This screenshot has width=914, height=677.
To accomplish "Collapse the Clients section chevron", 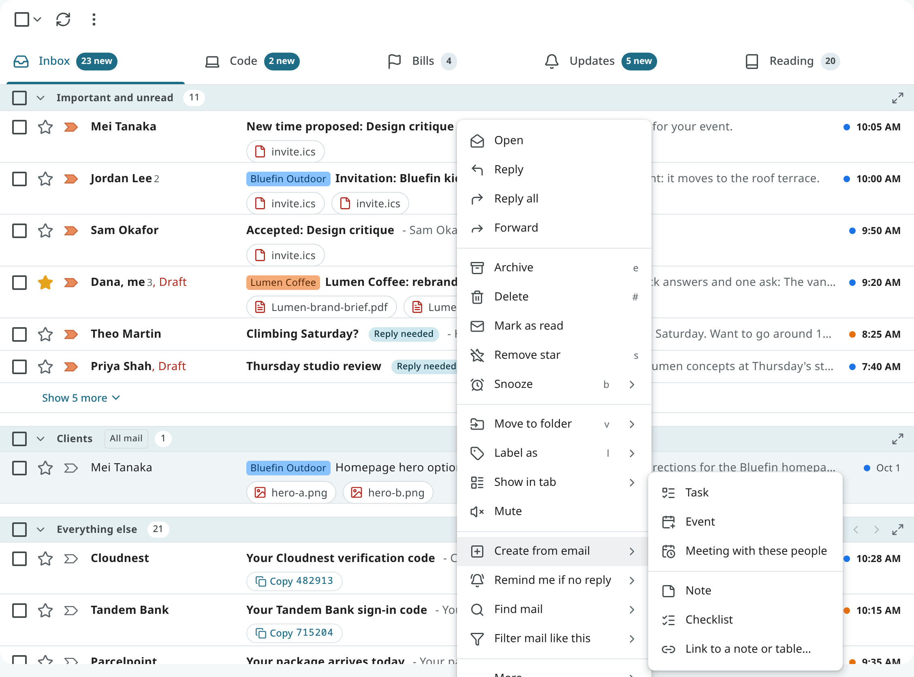I will [x=40, y=439].
